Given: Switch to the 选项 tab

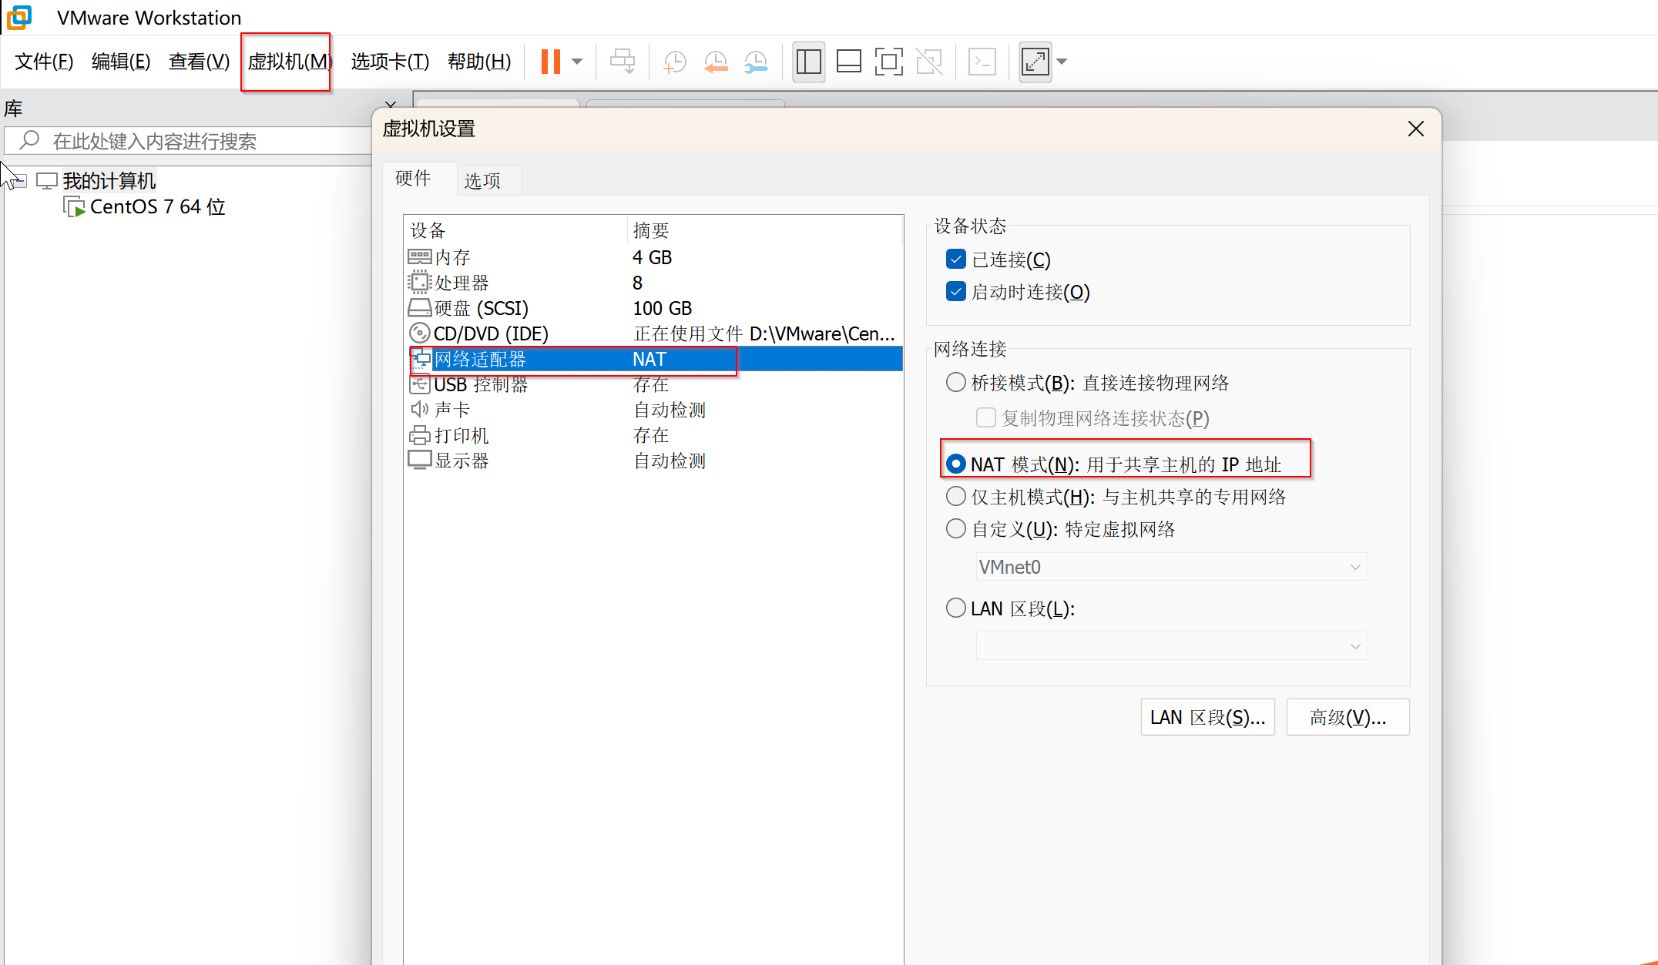Looking at the screenshot, I should click(x=482, y=180).
